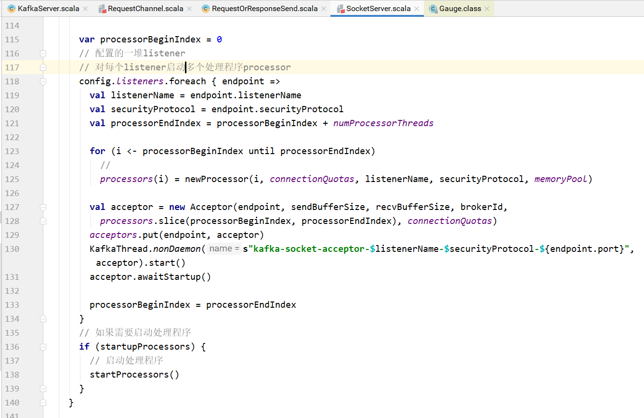Click 'nonDaemon' in KafkaThread.nonDaemon

pyautogui.click(x=177, y=249)
